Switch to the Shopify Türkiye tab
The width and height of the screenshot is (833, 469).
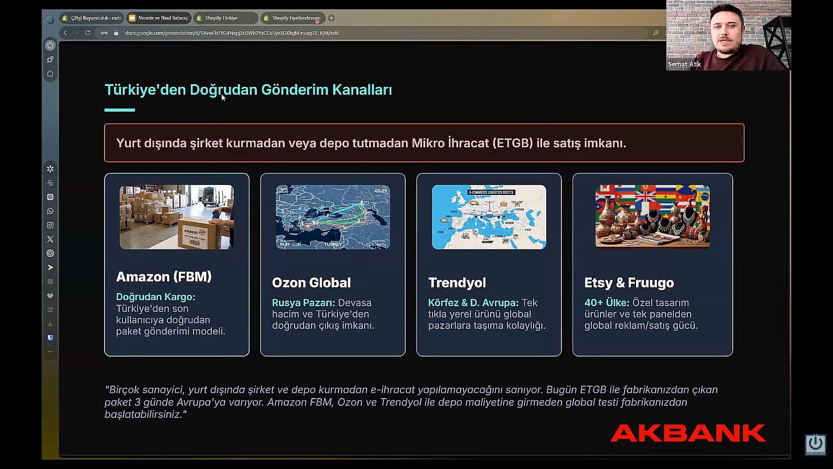[x=221, y=18]
